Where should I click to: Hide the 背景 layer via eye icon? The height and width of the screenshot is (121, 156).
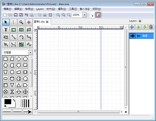point(133,36)
